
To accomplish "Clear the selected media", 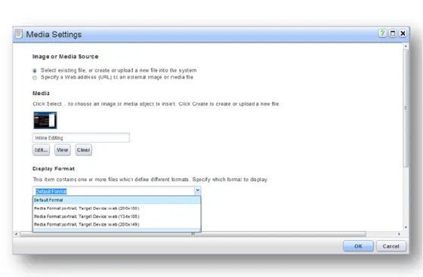I will click(83, 149).
